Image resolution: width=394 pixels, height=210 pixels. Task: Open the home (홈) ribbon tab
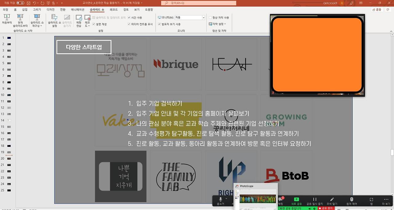click(x=15, y=10)
